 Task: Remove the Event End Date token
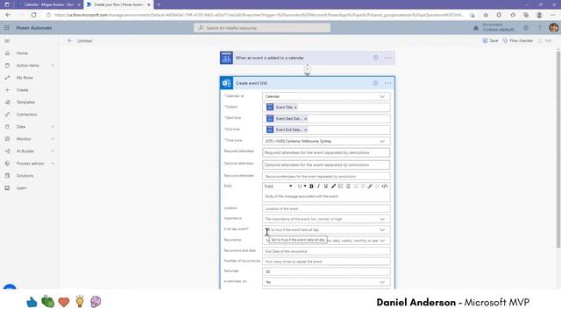(x=305, y=130)
